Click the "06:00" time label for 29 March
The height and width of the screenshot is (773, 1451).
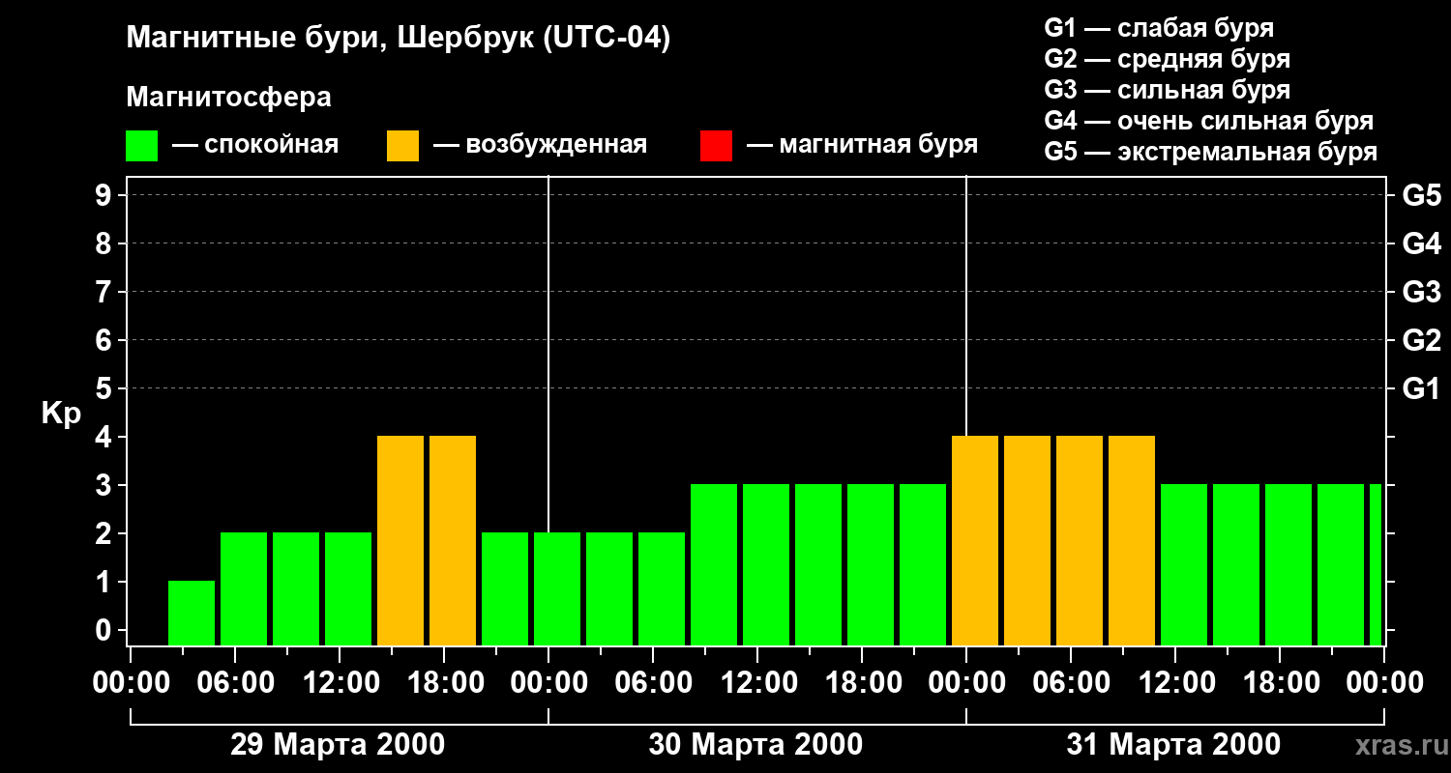tap(234, 683)
